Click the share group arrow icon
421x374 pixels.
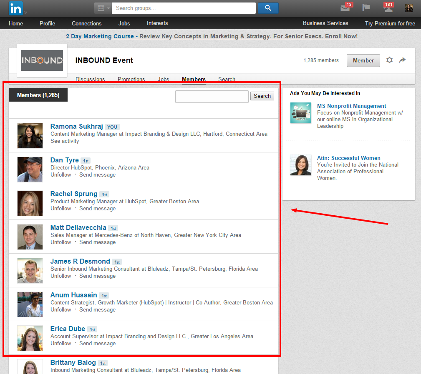coord(402,60)
